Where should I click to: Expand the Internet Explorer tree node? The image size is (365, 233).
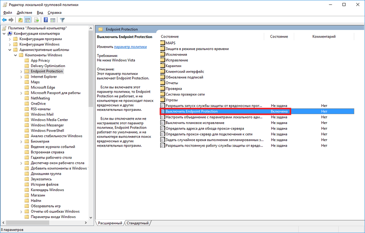pos(21,77)
